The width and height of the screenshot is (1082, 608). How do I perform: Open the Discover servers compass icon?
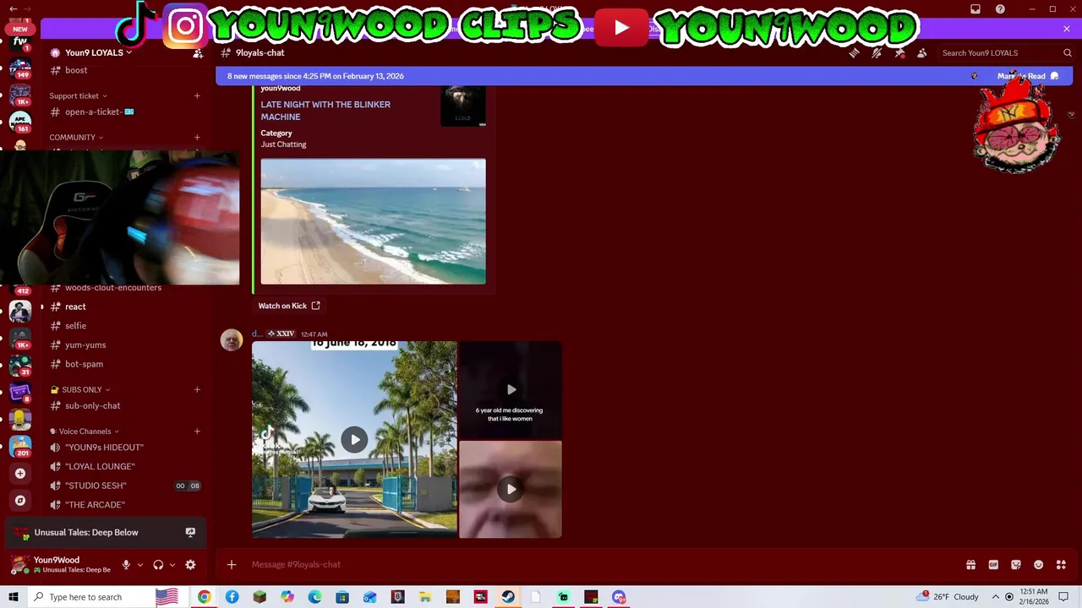tap(20, 501)
